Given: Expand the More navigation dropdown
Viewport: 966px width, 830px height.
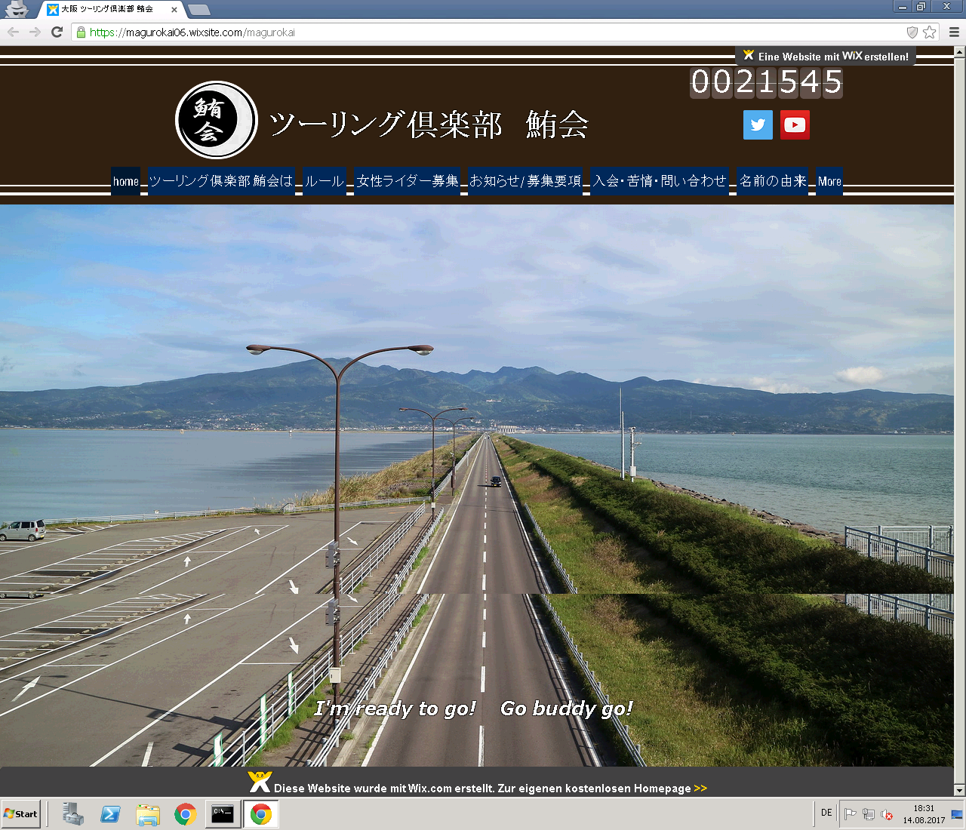Looking at the screenshot, I should pyautogui.click(x=829, y=181).
